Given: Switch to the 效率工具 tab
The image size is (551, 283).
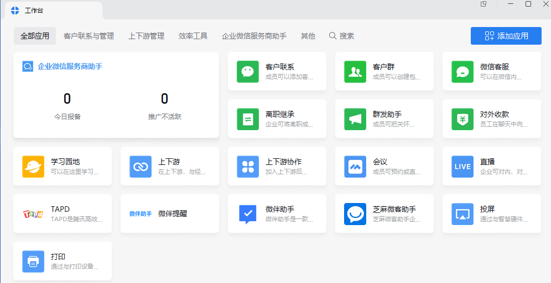Looking at the screenshot, I should 193,36.
